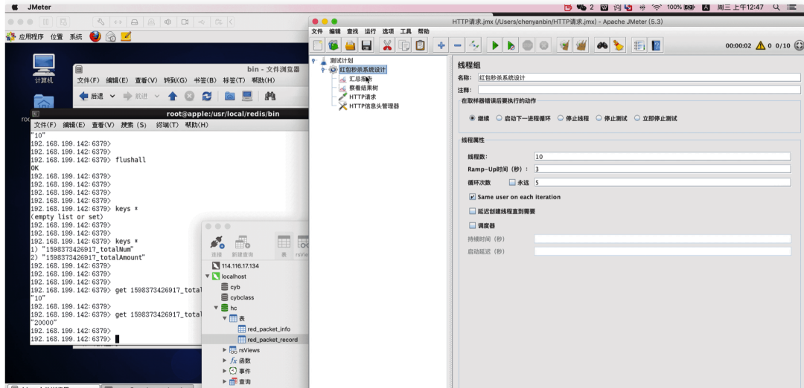Click the Number of Threads input field
804x388 pixels.
click(x=662, y=157)
